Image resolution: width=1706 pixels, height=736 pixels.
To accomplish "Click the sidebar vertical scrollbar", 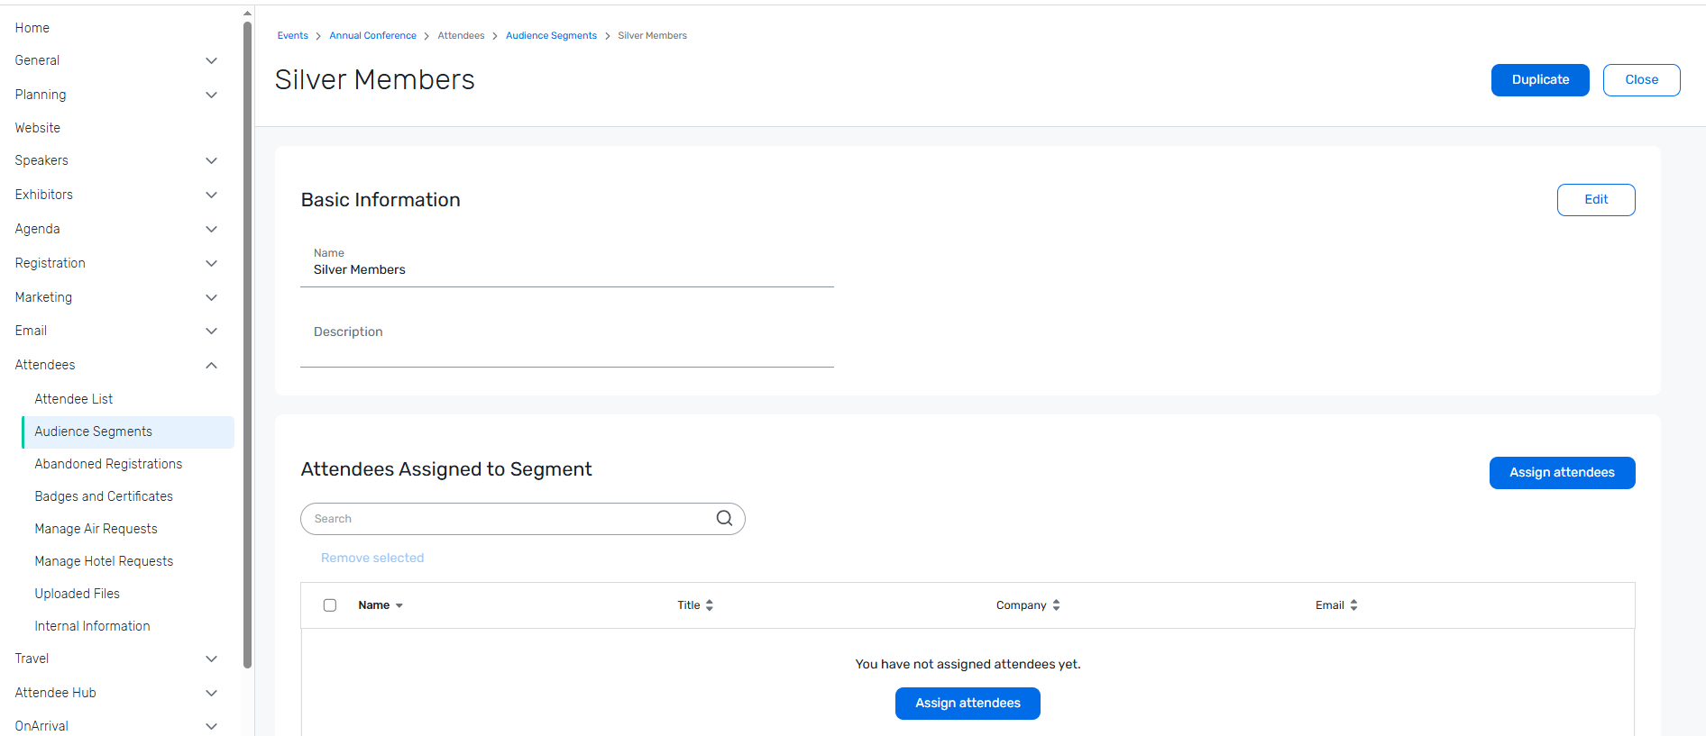I will click(x=247, y=342).
